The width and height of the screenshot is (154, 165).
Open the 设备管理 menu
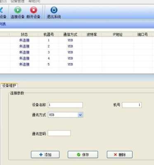point(17,2)
